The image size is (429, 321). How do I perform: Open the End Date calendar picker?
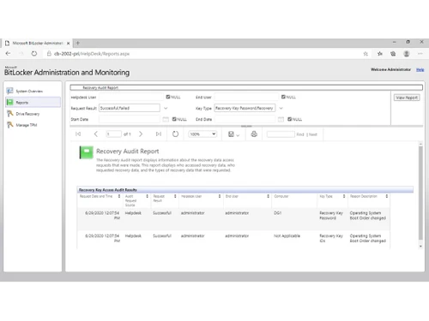281,119
